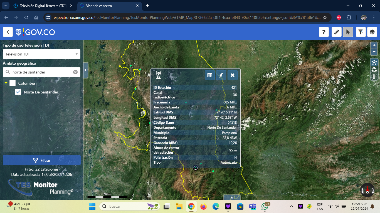Open WhatsApp from taskbar

pos(265,206)
